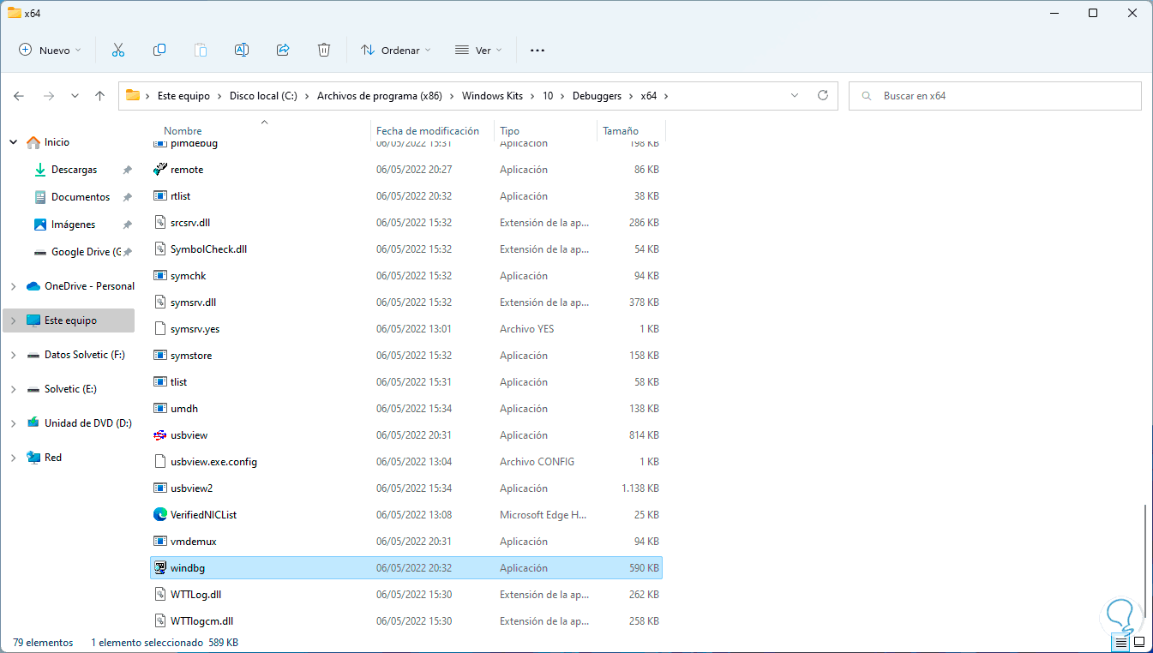This screenshot has height=653, width=1153.
Task: Go up one folder level
Action: pyautogui.click(x=100, y=96)
